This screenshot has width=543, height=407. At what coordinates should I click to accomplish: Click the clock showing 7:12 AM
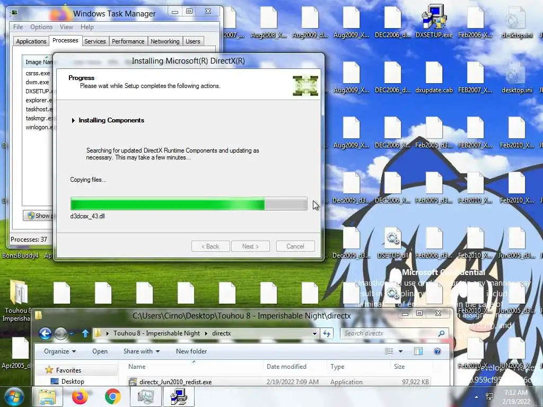coord(516,393)
